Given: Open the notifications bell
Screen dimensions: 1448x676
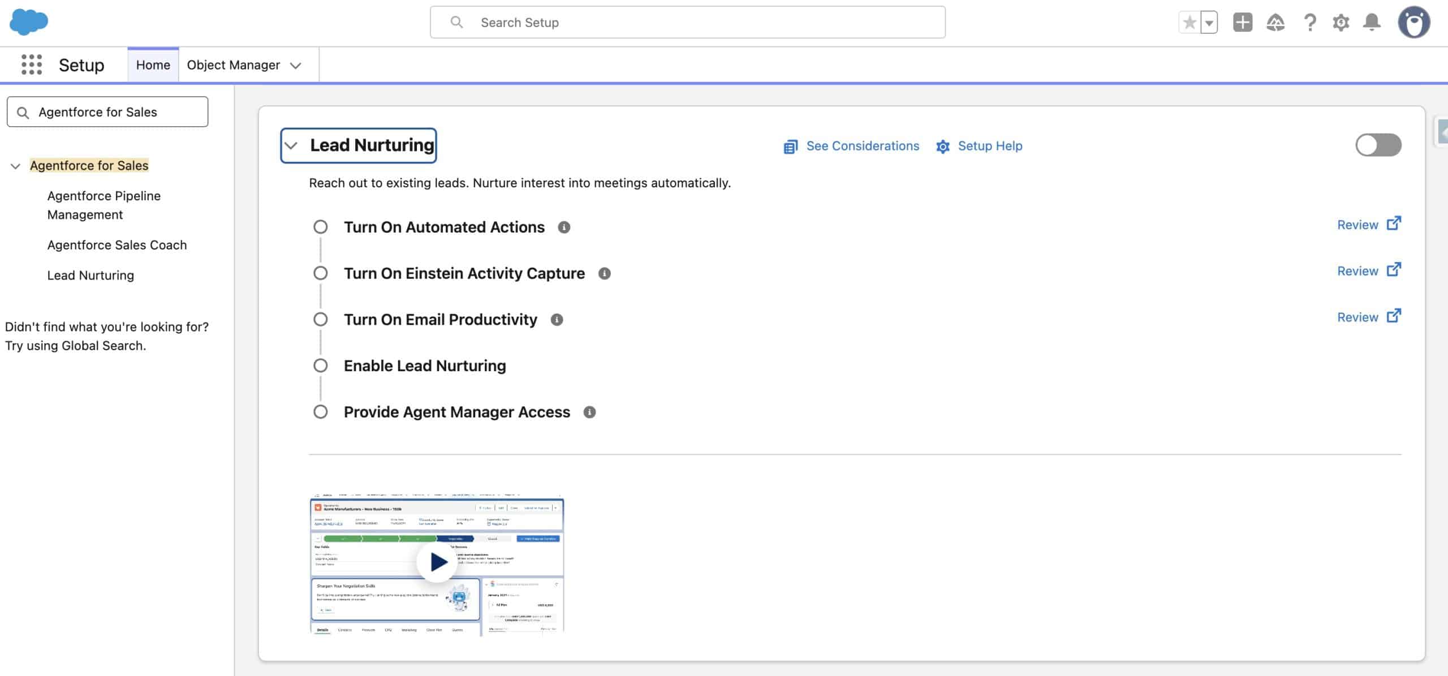Looking at the screenshot, I should coord(1372,23).
